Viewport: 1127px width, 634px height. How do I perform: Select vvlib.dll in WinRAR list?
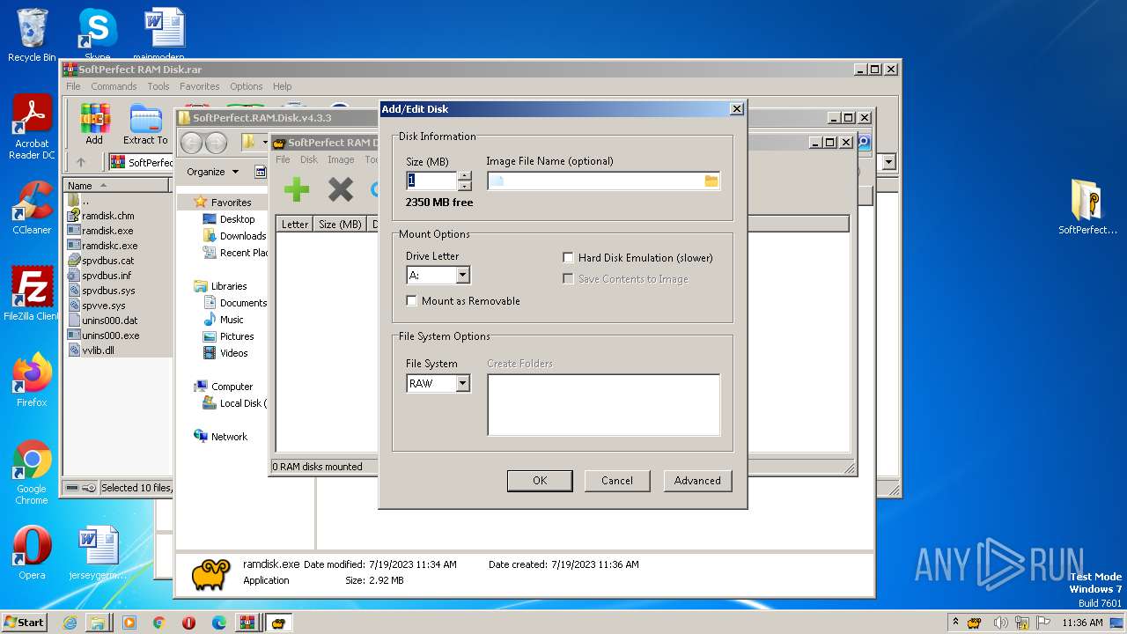(98, 350)
